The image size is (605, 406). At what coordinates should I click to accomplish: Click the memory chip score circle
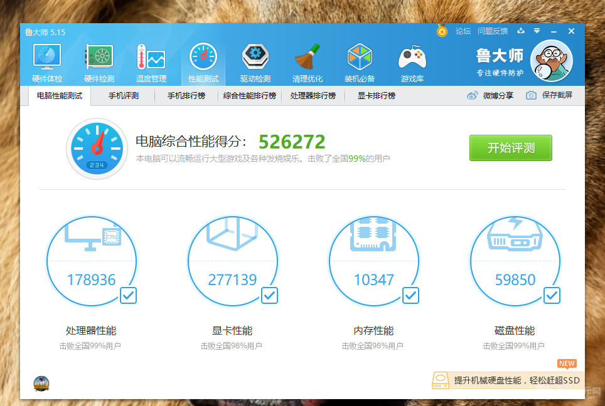(x=374, y=261)
